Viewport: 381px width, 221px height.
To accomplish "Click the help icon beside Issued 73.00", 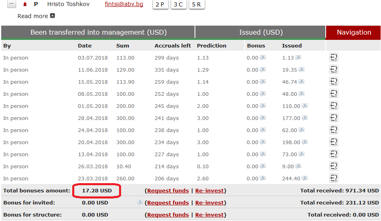I will click(x=301, y=154).
